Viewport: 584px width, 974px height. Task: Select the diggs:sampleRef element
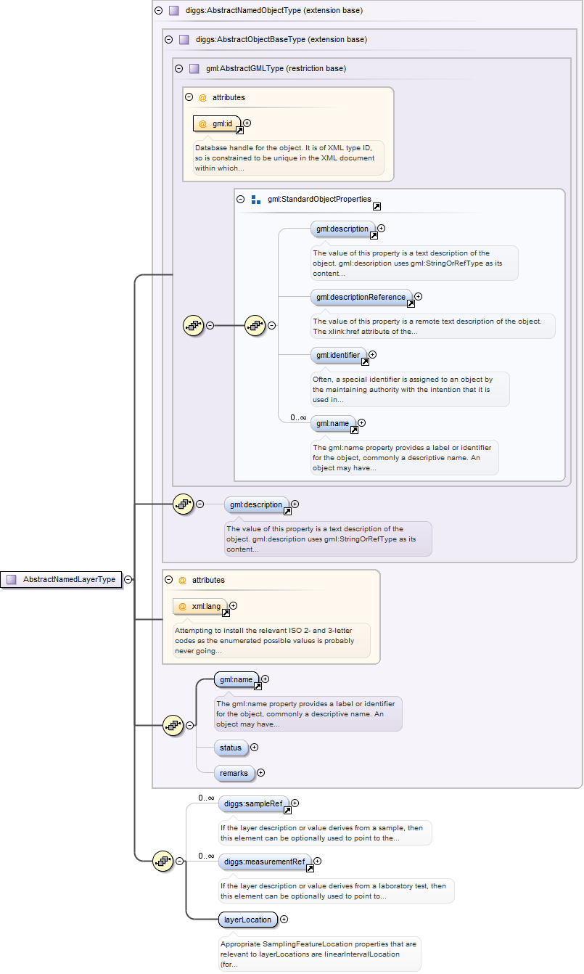pyautogui.click(x=253, y=803)
